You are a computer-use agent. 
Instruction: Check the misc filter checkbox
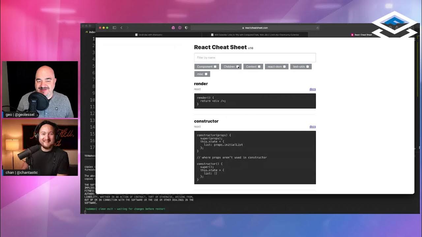tap(206, 74)
